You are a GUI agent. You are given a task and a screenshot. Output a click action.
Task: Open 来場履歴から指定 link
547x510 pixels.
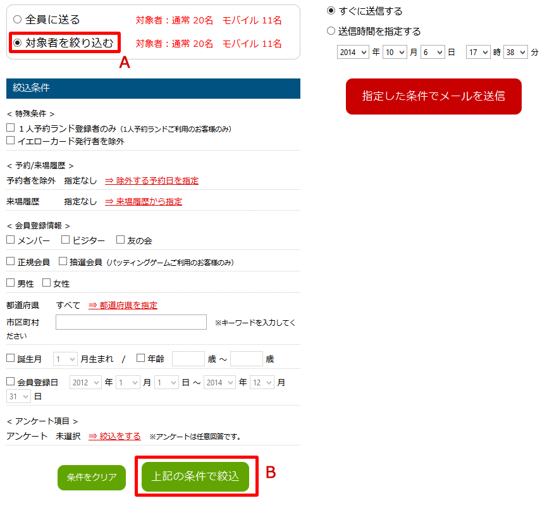pos(144,201)
